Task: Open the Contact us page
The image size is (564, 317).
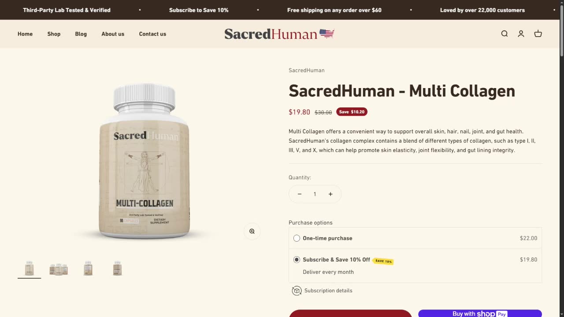Action: pos(152,34)
